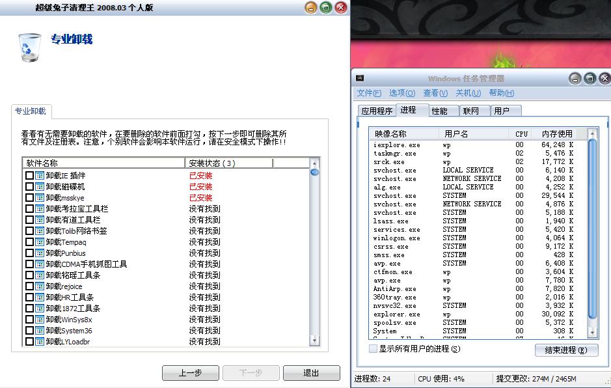Click the software list scroll-down arrow
611x388 pixels.
(x=314, y=340)
